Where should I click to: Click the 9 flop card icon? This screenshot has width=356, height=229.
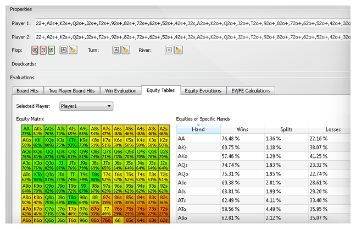pyautogui.click(x=52, y=50)
